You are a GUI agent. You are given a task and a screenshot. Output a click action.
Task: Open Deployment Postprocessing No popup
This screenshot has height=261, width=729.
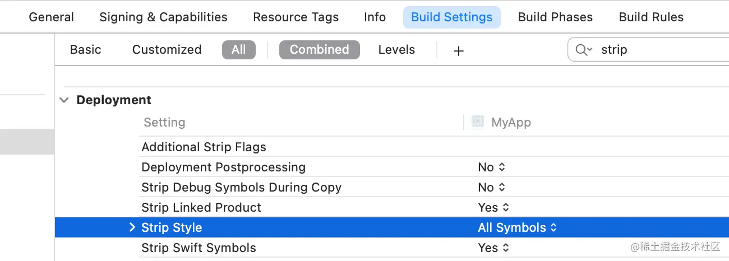(x=492, y=167)
